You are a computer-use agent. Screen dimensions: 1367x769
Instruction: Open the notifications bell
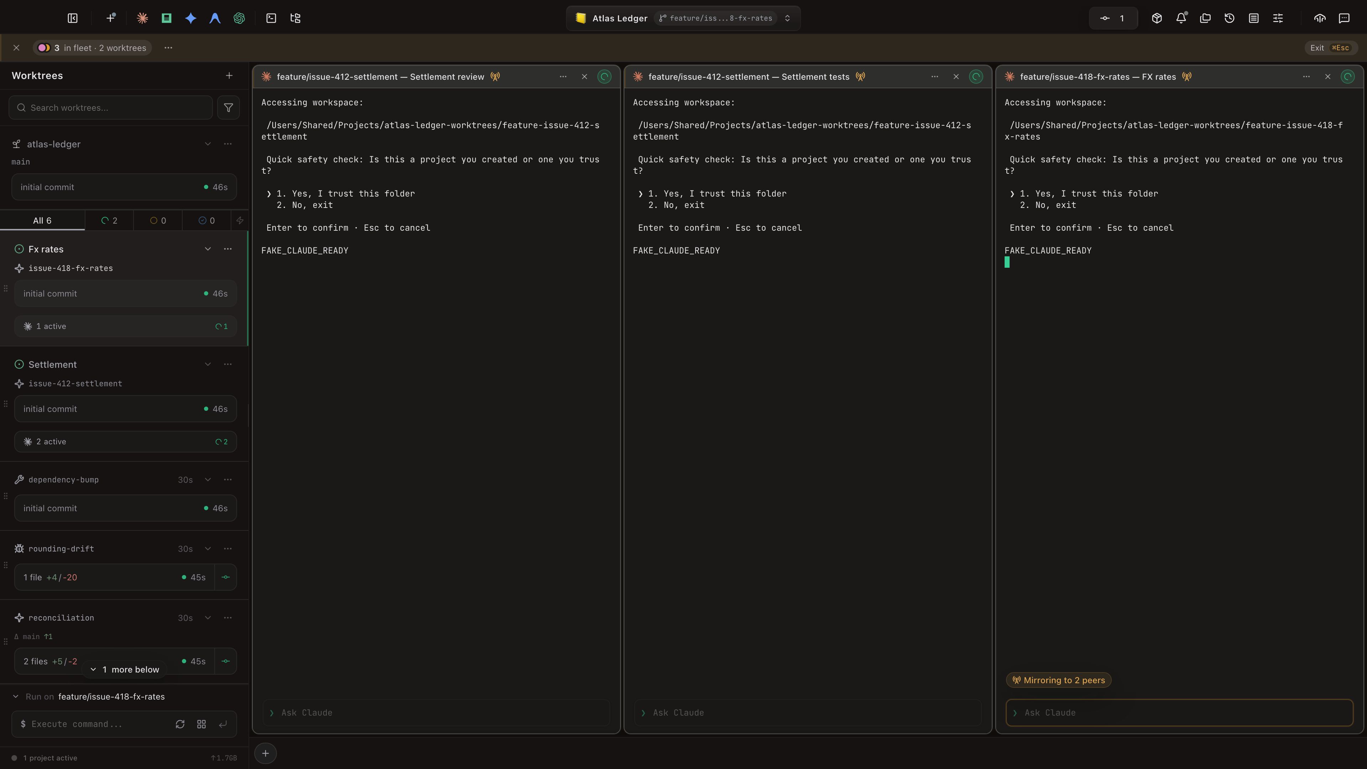(x=1181, y=18)
